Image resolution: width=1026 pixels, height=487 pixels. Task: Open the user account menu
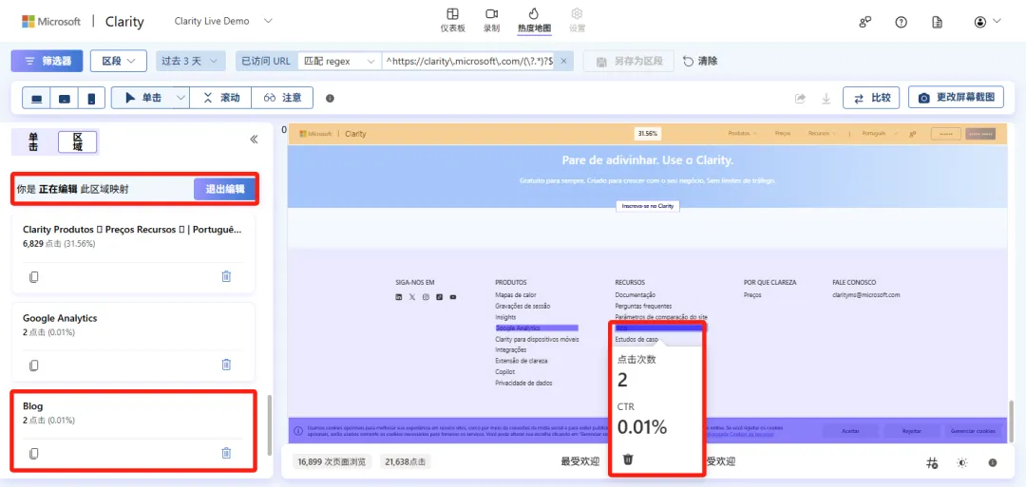click(987, 22)
